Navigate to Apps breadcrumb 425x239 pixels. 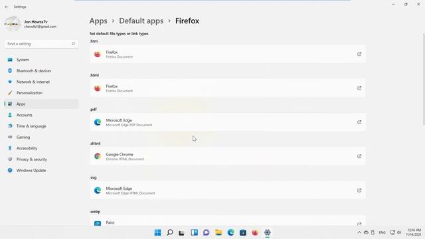[98, 21]
